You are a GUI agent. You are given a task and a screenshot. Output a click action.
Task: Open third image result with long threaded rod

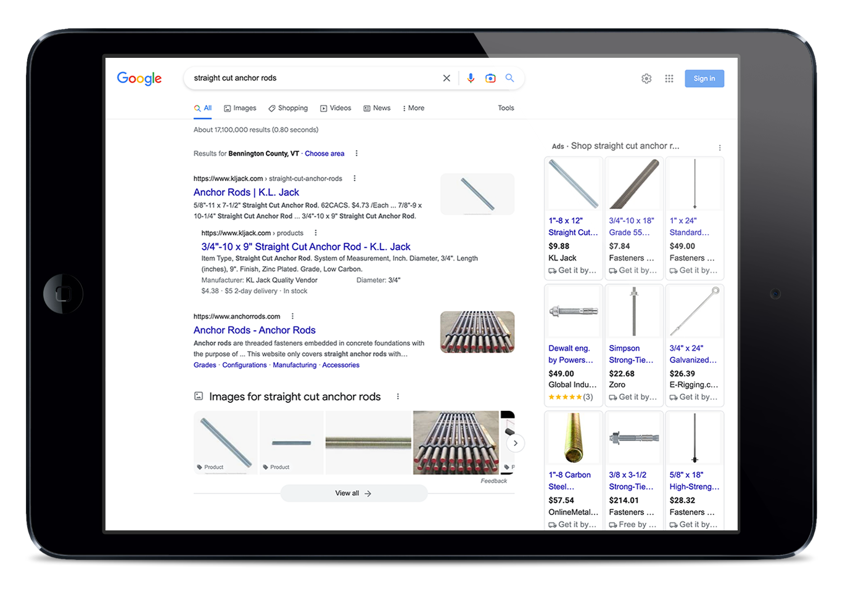(368, 442)
